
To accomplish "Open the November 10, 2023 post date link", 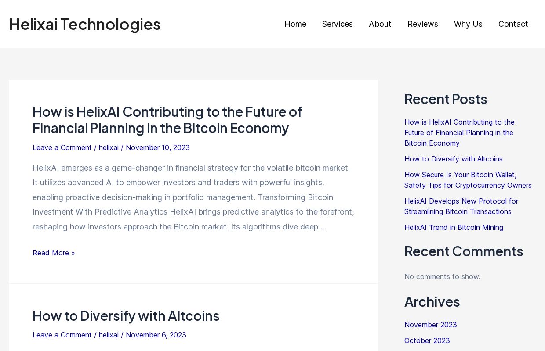I will point(157,147).
